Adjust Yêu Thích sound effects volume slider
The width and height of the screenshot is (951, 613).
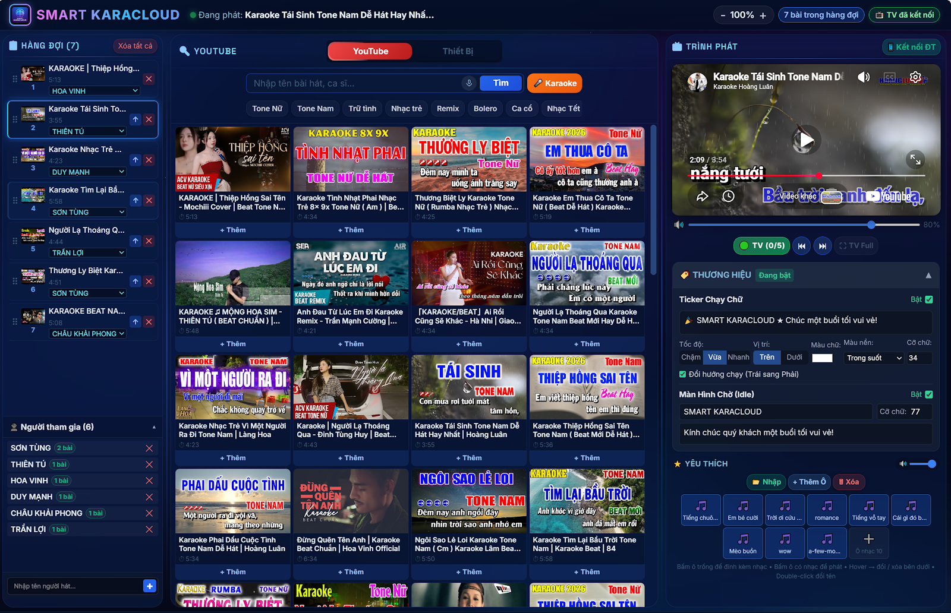pyautogui.click(x=922, y=464)
